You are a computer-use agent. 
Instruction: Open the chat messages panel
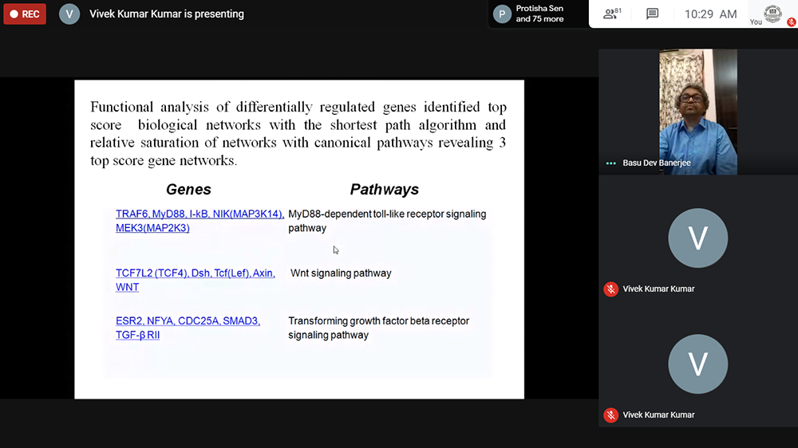[652, 14]
